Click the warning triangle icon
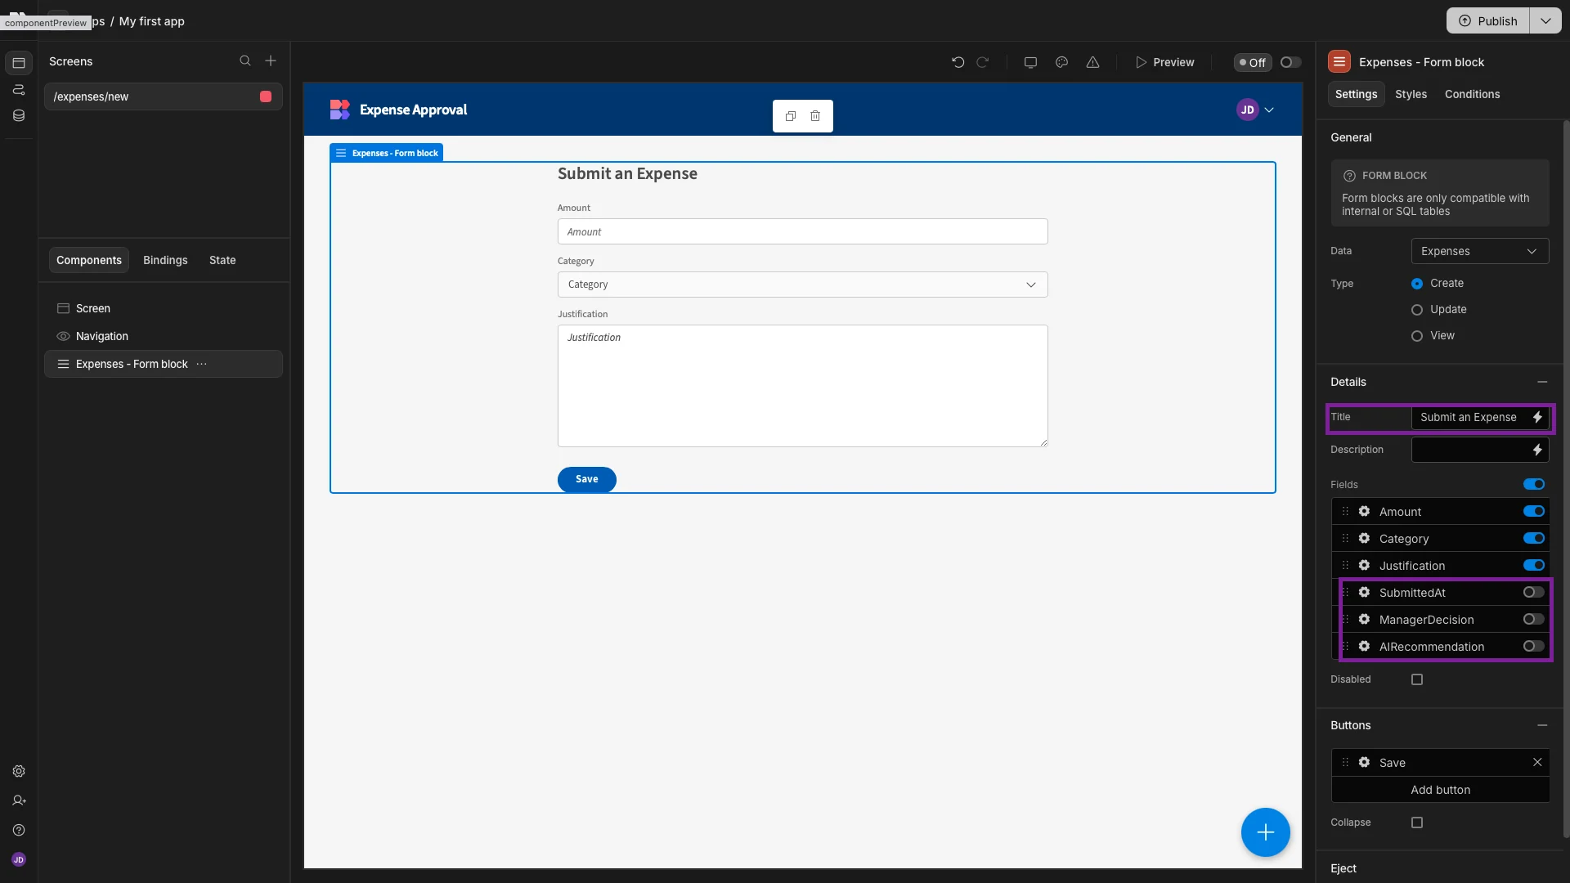The width and height of the screenshot is (1570, 883). click(x=1092, y=62)
